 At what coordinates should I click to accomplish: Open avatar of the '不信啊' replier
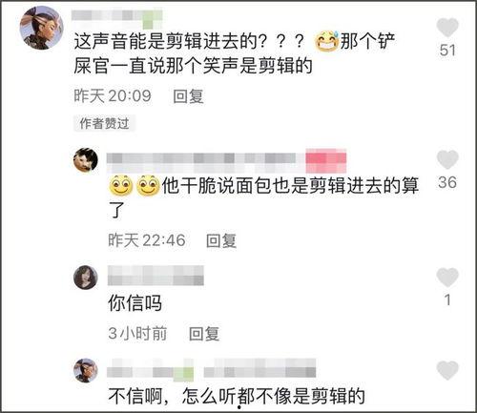point(86,370)
